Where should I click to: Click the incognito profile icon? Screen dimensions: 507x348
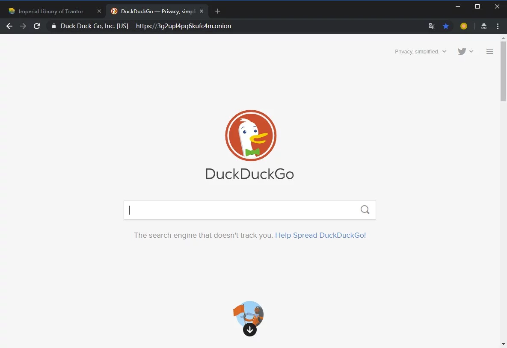click(x=484, y=26)
